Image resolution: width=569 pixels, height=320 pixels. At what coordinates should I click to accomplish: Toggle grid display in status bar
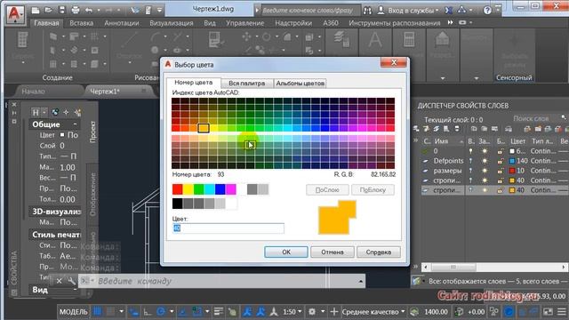(x=97, y=312)
